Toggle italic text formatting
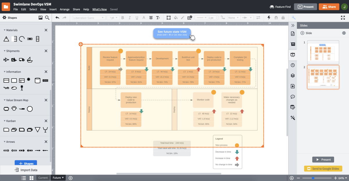The height and width of the screenshot is (181, 349). click(129, 18)
